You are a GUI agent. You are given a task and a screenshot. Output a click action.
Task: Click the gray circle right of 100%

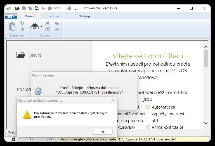(69, 8)
